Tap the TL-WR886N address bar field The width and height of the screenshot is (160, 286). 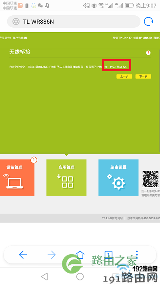74,22
